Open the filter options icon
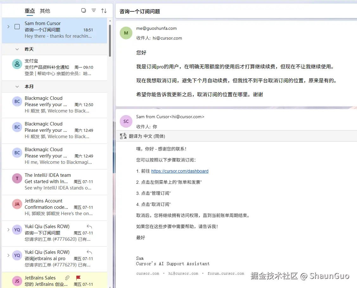357x288 pixels. click(x=94, y=10)
